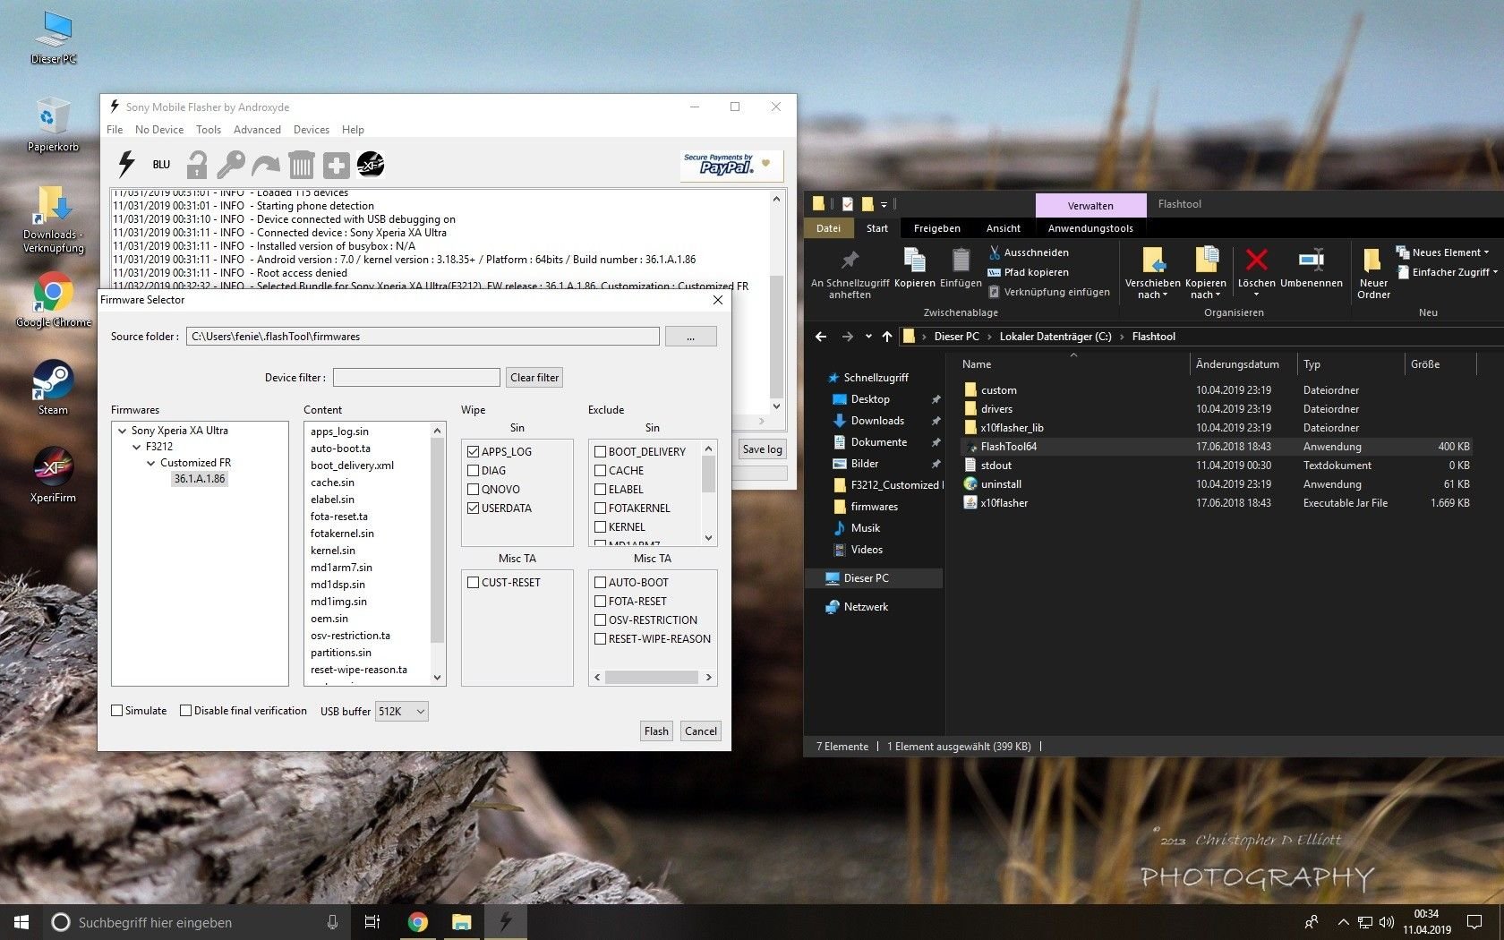Click the BLU bootloader unlock button
Image resolution: width=1504 pixels, height=940 pixels.
161,165
